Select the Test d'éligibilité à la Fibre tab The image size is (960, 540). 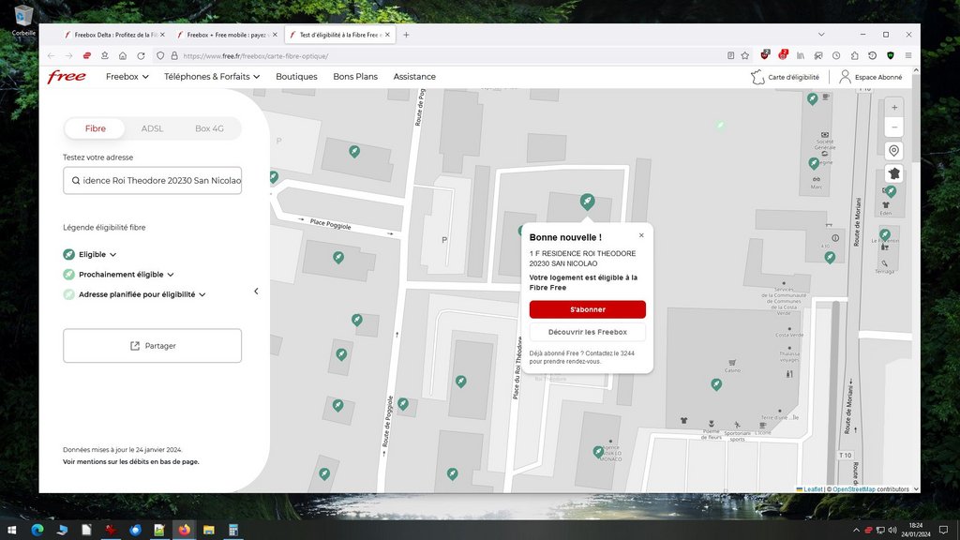click(x=337, y=35)
